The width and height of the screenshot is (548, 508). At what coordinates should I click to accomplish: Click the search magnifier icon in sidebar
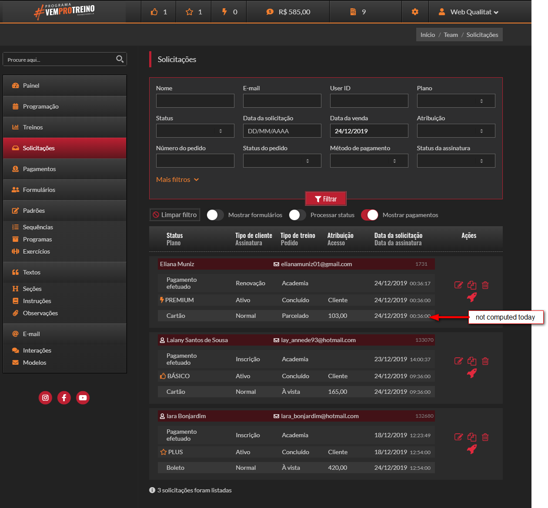[x=120, y=59]
